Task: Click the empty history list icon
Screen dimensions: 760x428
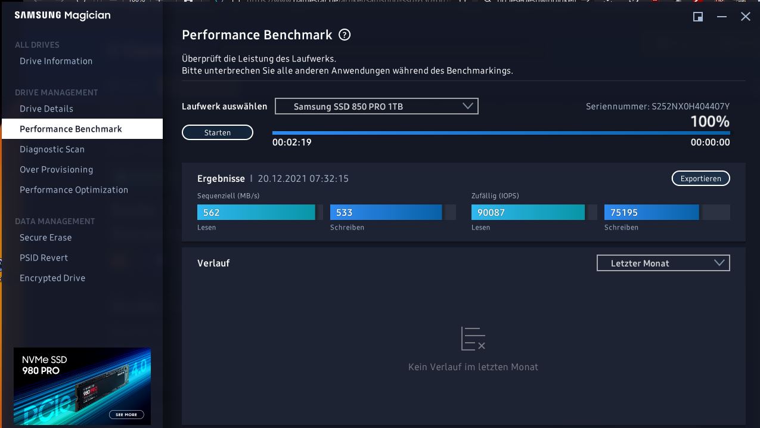Action: pyautogui.click(x=473, y=339)
